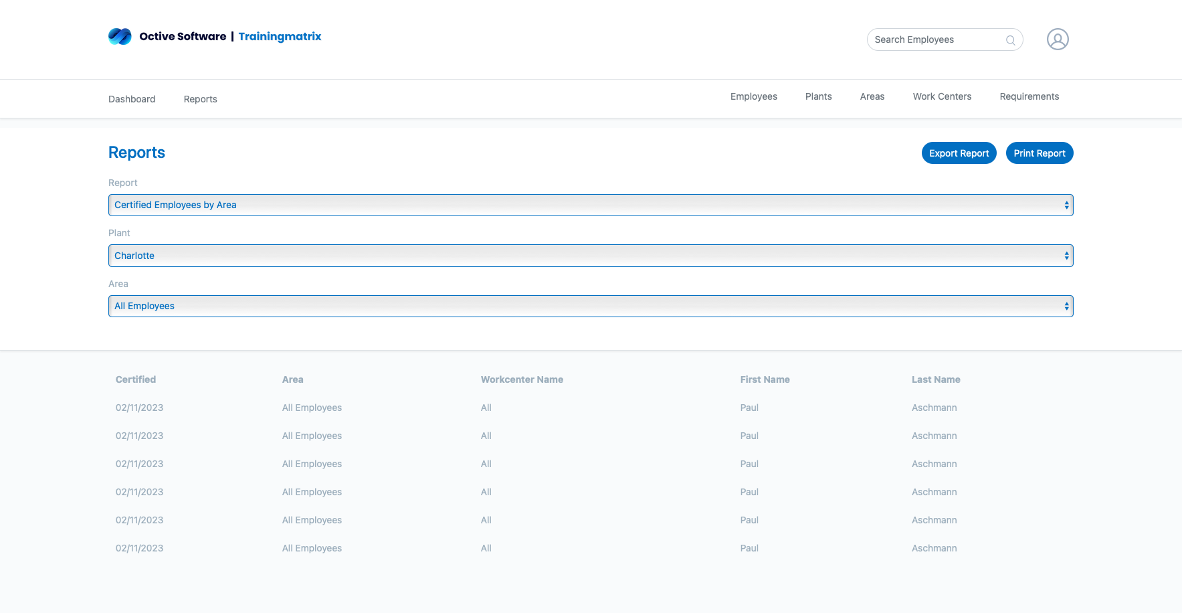
Task: Navigate to the Employees page
Action: 753,96
